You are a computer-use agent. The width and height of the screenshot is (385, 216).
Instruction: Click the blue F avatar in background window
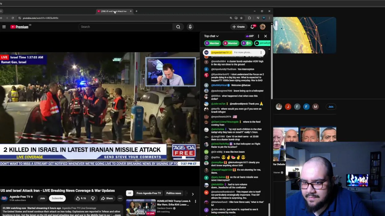click(x=306, y=107)
